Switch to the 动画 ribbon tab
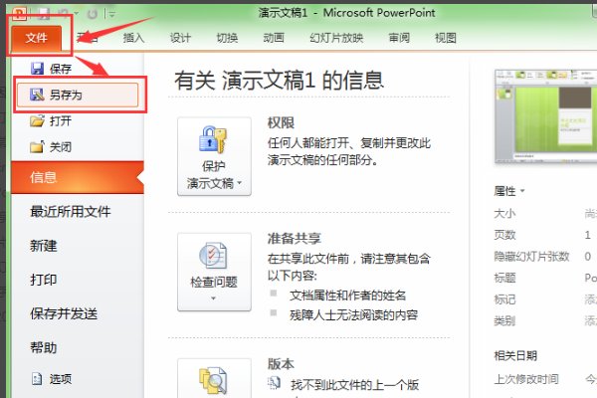This screenshot has height=398, width=597. pyautogui.click(x=274, y=38)
